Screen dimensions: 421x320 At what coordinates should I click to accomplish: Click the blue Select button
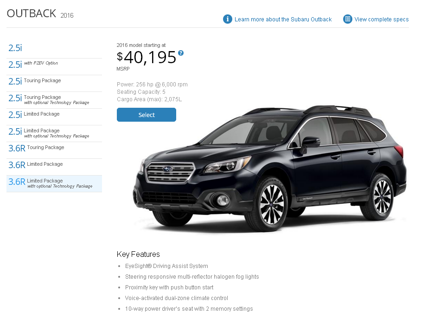(x=147, y=115)
